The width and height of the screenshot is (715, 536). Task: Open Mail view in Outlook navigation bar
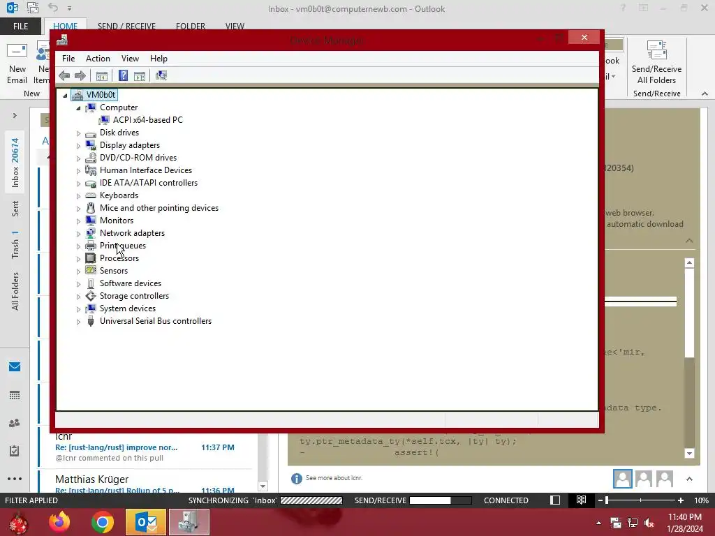pyautogui.click(x=15, y=367)
